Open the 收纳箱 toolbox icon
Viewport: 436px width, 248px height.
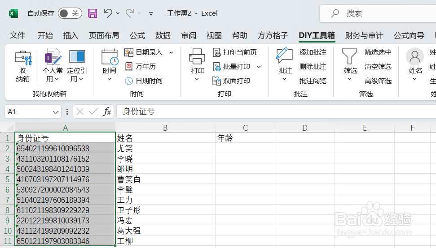pyautogui.click(x=23, y=66)
